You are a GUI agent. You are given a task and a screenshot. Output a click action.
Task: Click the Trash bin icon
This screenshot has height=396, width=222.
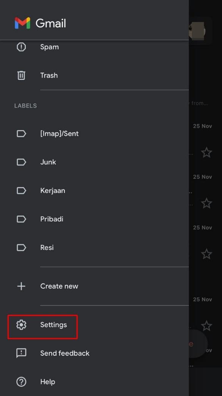pos(21,75)
